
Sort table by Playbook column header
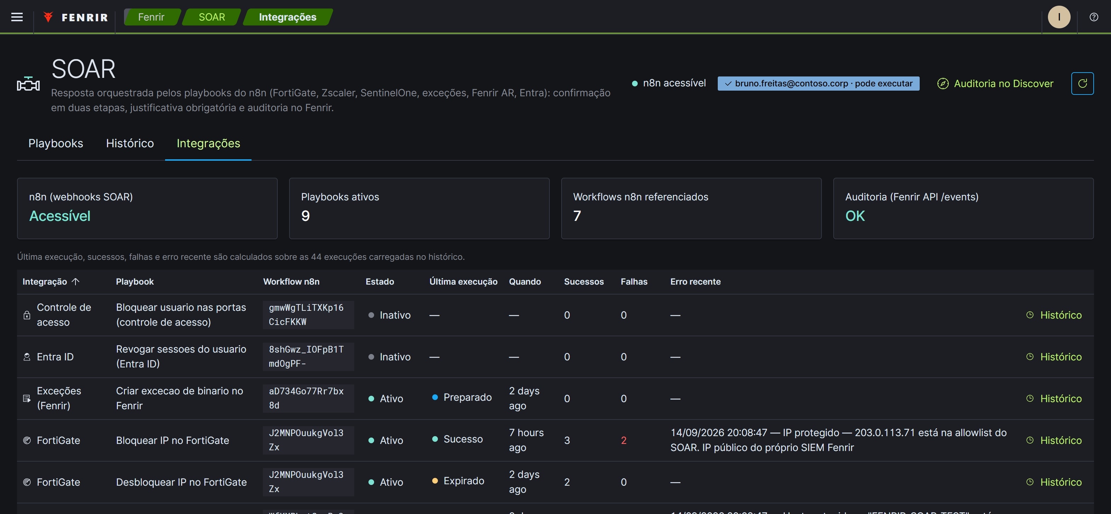tap(135, 282)
